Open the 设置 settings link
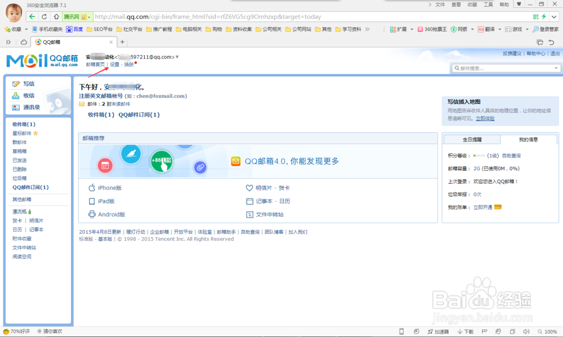The width and height of the screenshot is (563, 337). tap(114, 64)
